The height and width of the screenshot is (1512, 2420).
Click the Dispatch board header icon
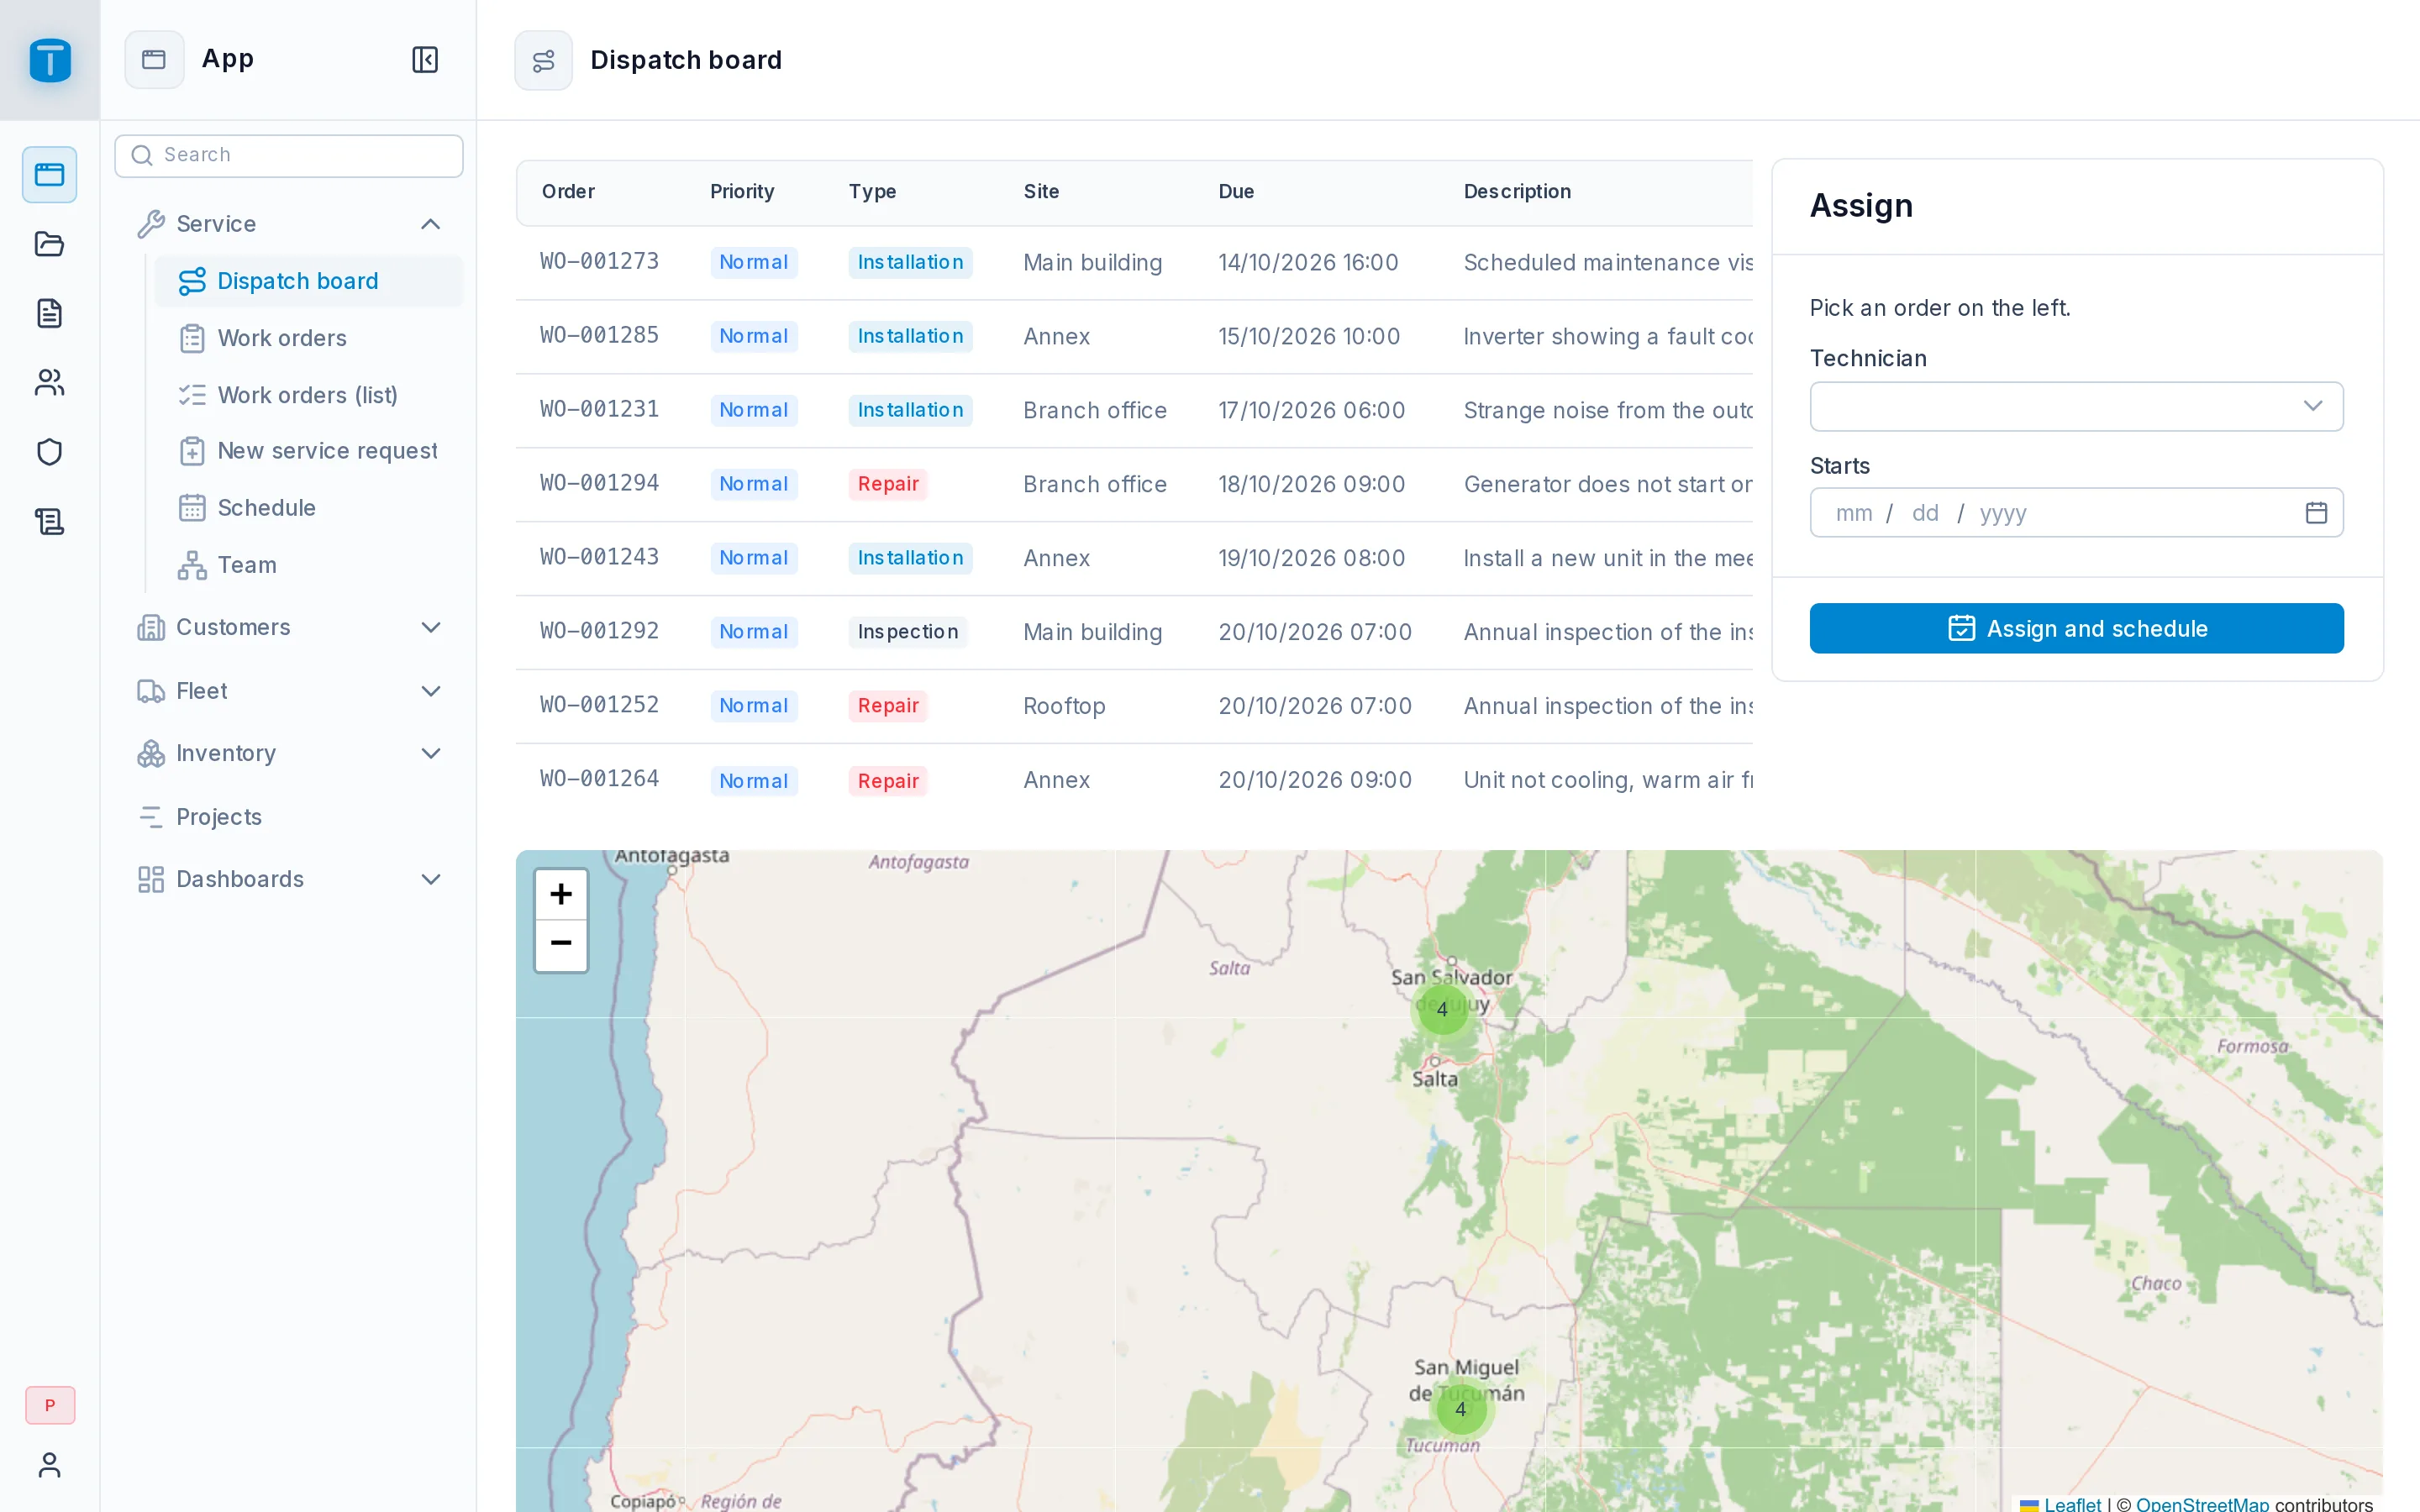(543, 60)
